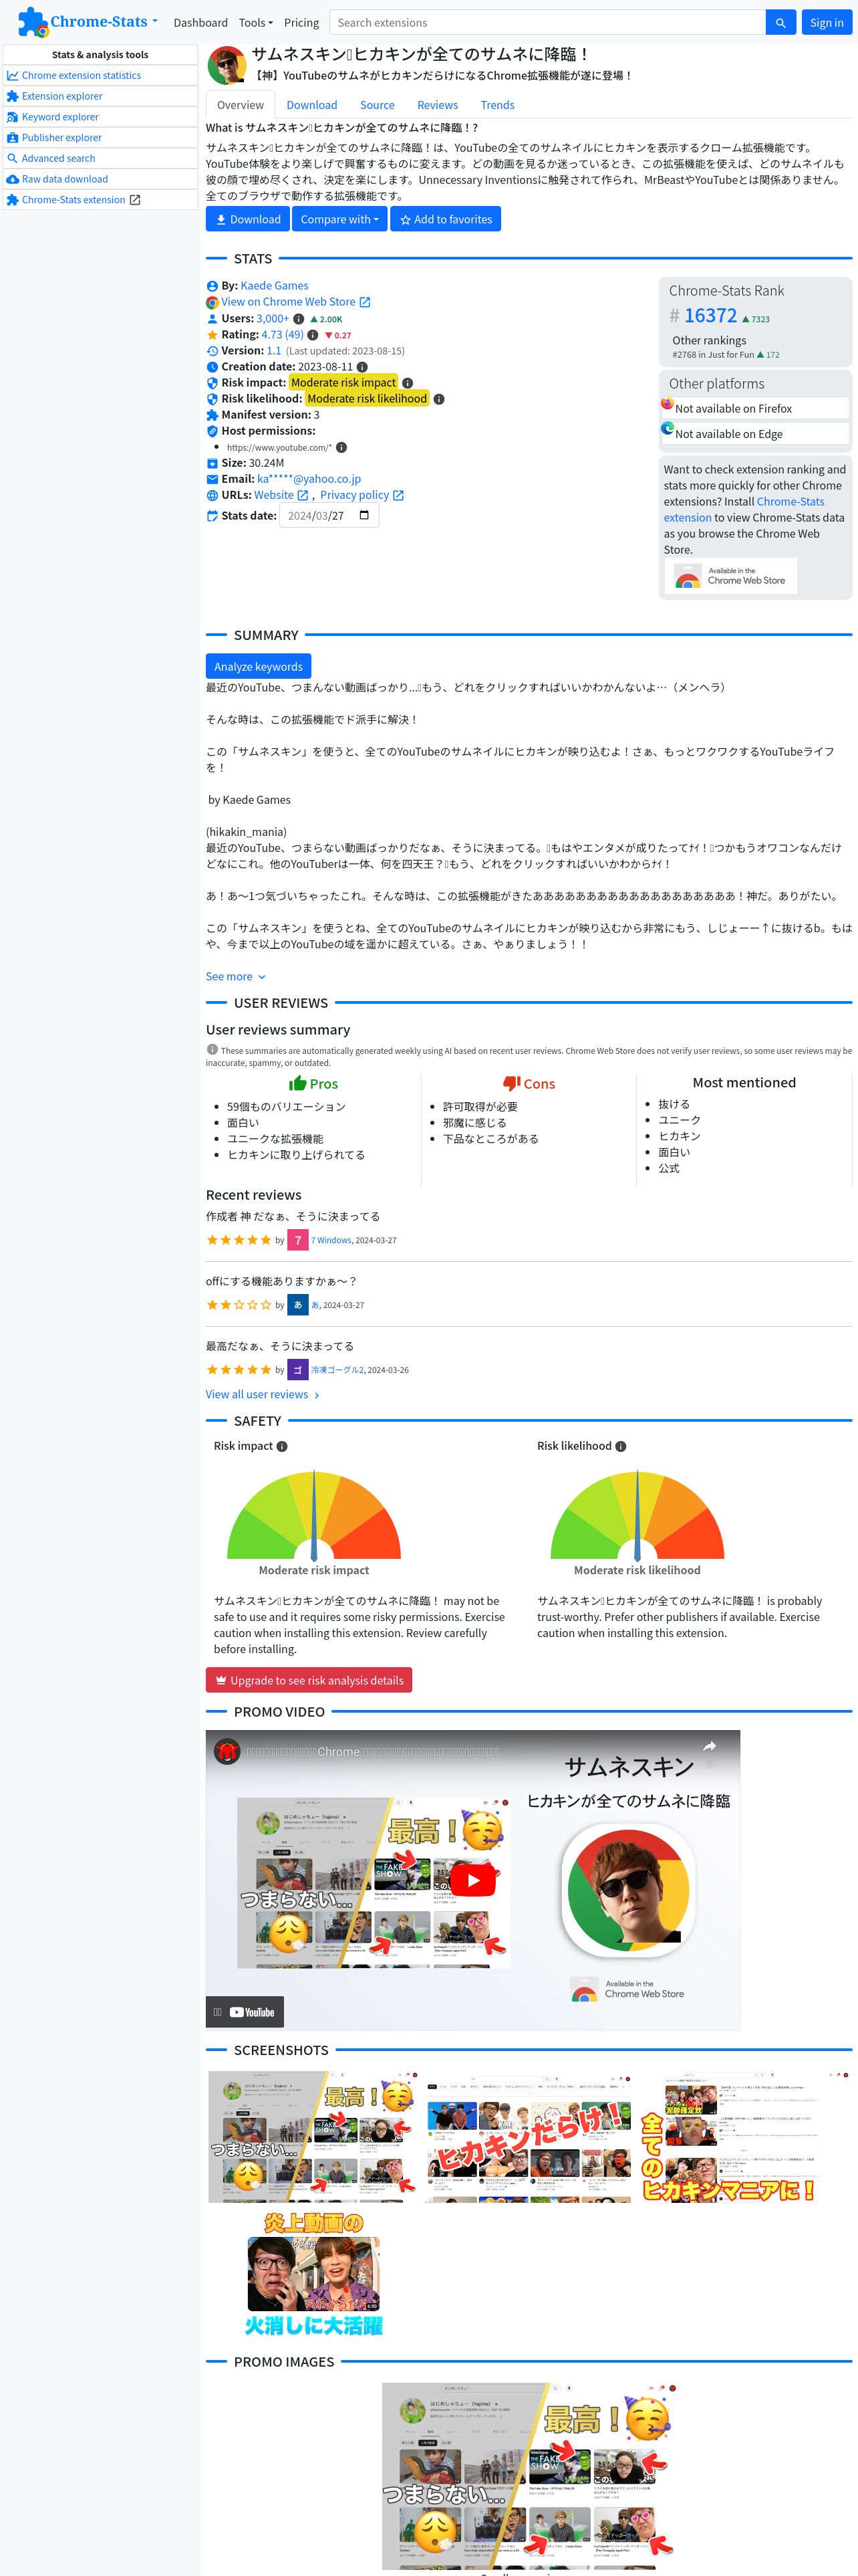This screenshot has width=858, height=2576.
Task: Click the Analyze keywords button
Action: point(259,667)
